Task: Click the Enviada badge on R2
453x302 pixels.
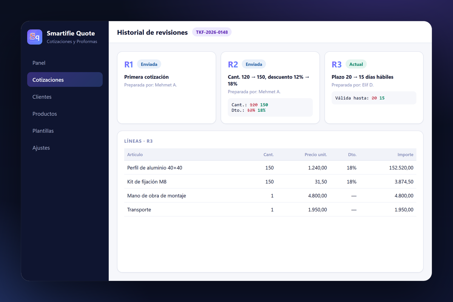Action: tap(254, 64)
